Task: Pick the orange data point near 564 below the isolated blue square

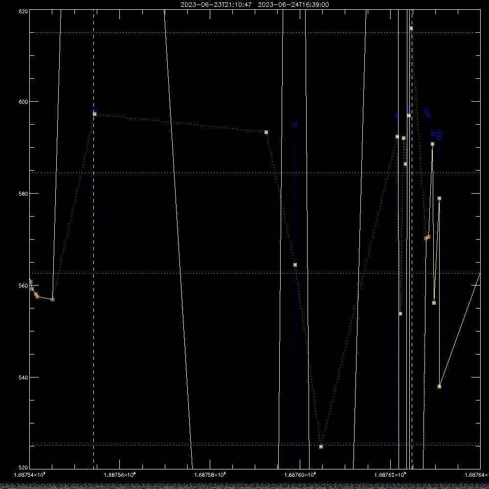Action: point(295,265)
